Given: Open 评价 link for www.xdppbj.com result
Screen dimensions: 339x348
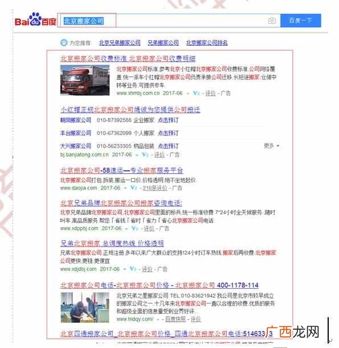Looking at the screenshot, I should click(149, 228).
